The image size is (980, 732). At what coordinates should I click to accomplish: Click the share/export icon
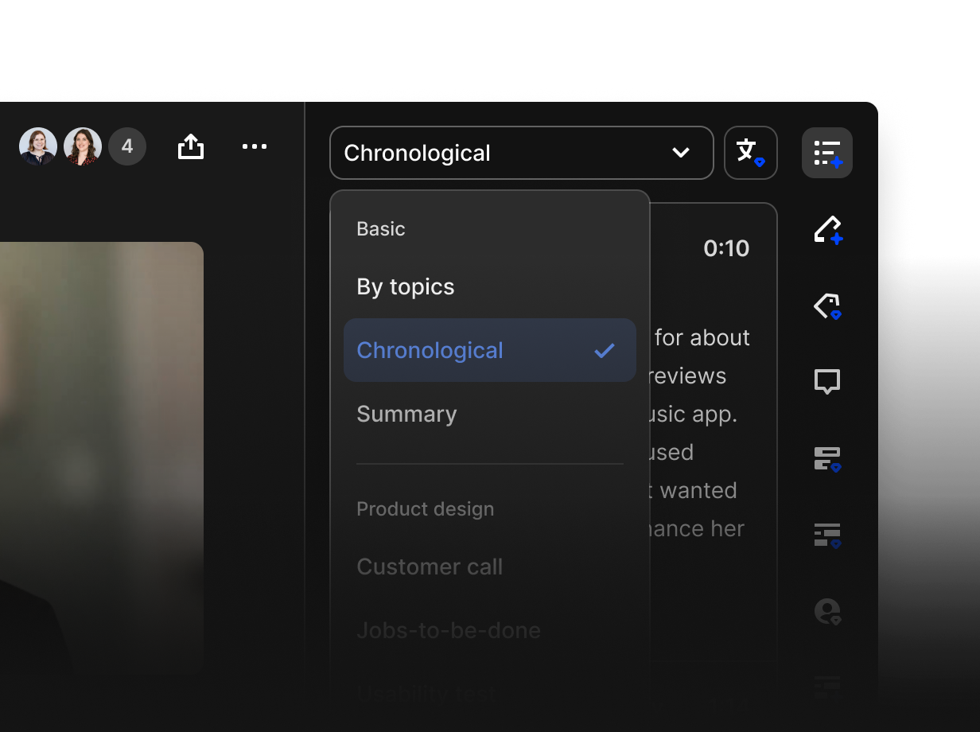pyautogui.click(x=191, y=146)
